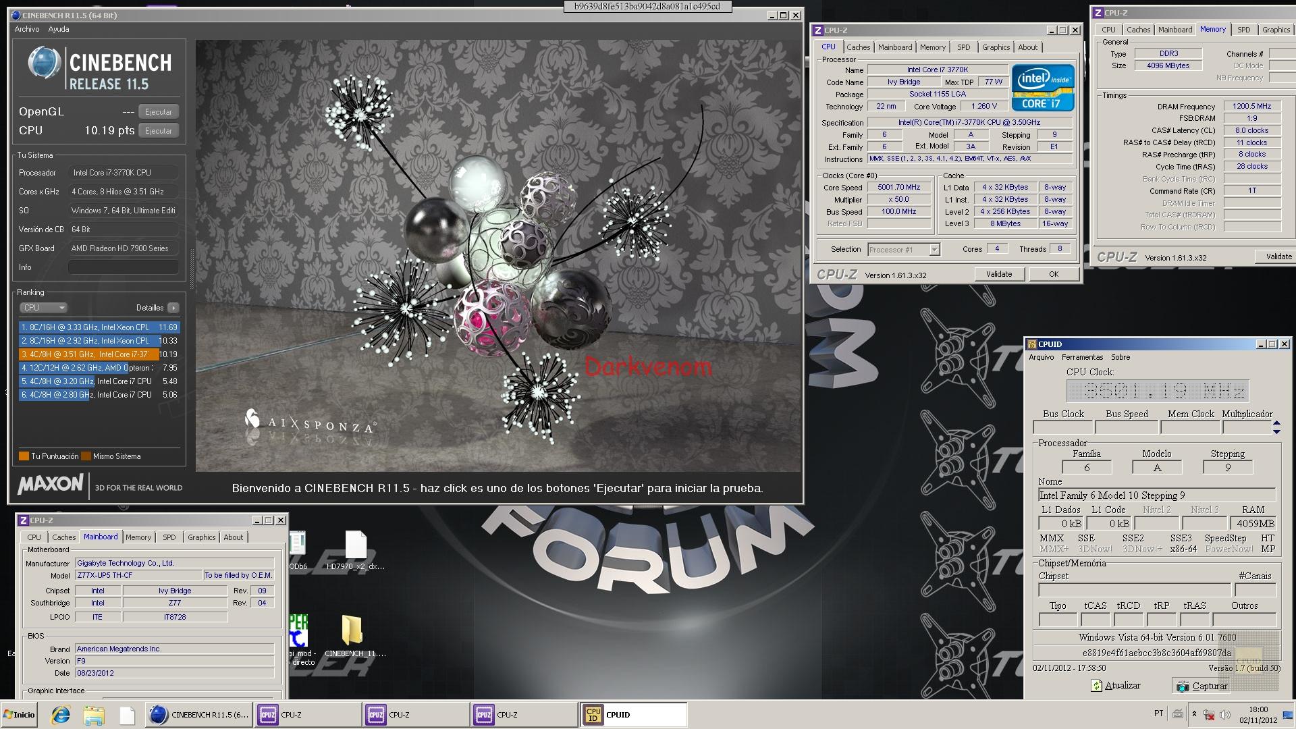Click the Multiplicador up arrow in CPUID
1296x729 pixels.
(x=1276, y=423)
